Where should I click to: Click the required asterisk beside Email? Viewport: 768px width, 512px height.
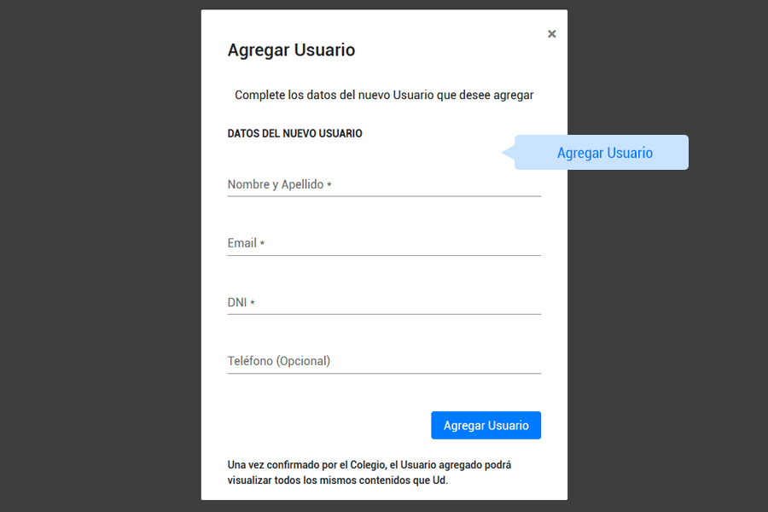pyautogui.click(x=263, y=244)
